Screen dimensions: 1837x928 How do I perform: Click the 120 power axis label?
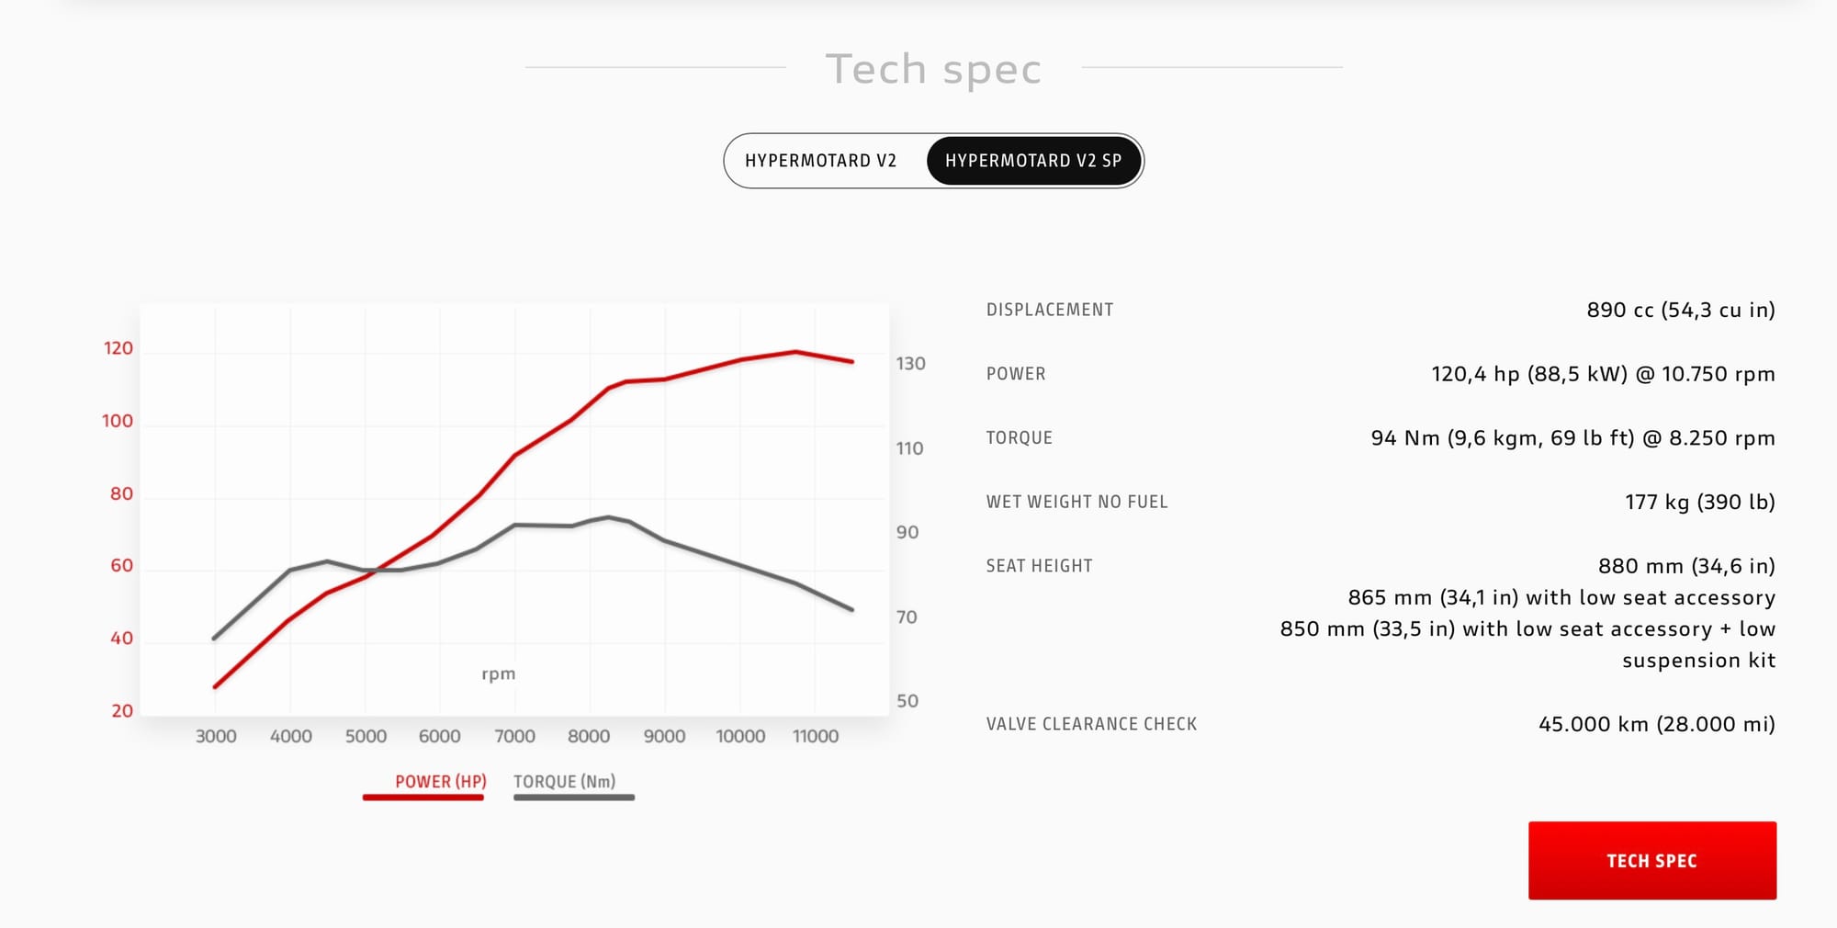pyautogui.click(x=118, y=348)
